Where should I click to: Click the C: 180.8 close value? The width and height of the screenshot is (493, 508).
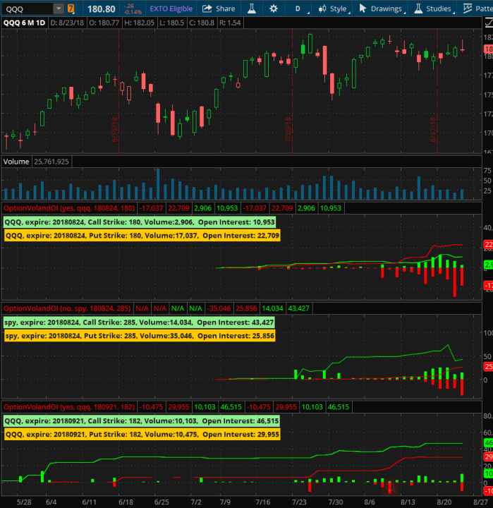[202, 23]
